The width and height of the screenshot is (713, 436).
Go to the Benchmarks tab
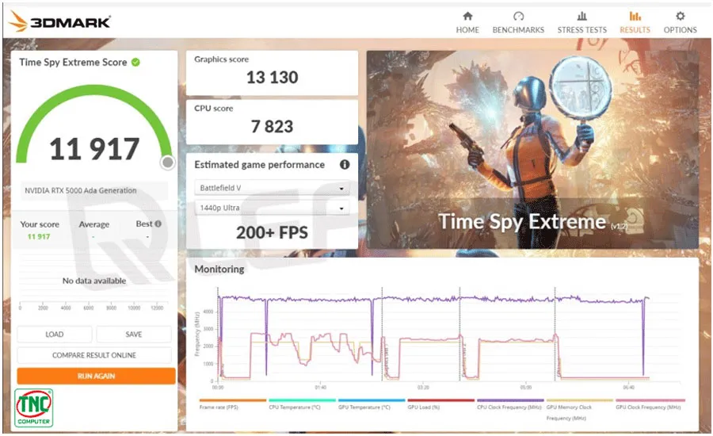pos(518,23)
